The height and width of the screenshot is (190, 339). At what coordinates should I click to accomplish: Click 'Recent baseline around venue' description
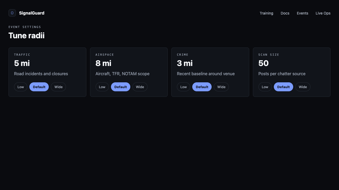tap(206, 74)
